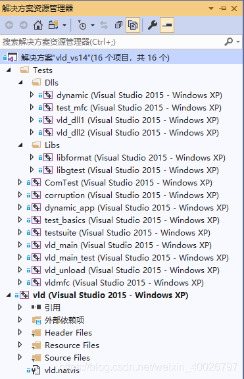Click Sync with Active Document icon
244x379 pixels.
click(x=104, y=25)
